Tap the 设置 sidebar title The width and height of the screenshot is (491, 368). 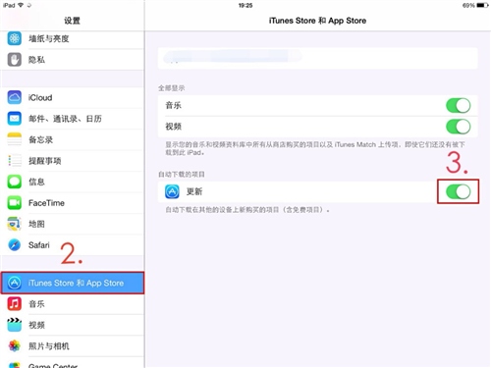[72, 21]
